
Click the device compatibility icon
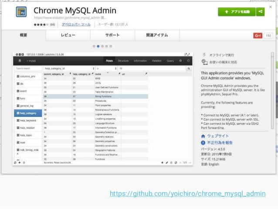(x=204, y=62)
